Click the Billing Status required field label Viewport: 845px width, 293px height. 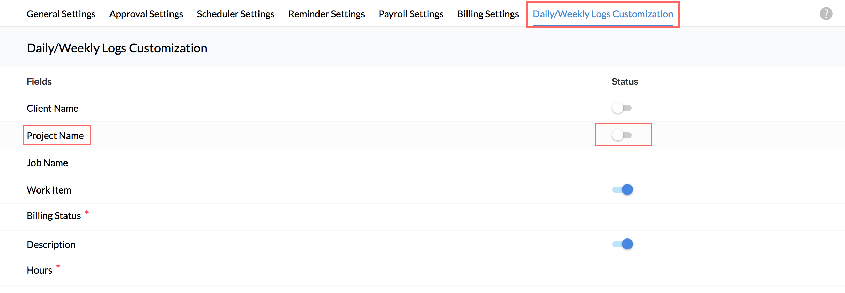(x=54, y=216)
